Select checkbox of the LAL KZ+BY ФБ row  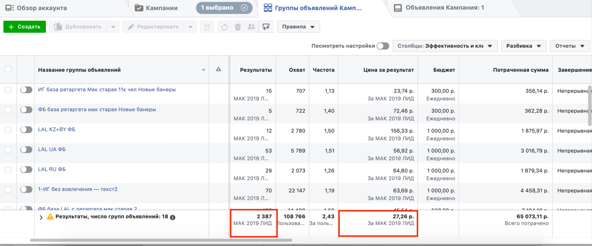pyautogui.click(x=8, y=130)
